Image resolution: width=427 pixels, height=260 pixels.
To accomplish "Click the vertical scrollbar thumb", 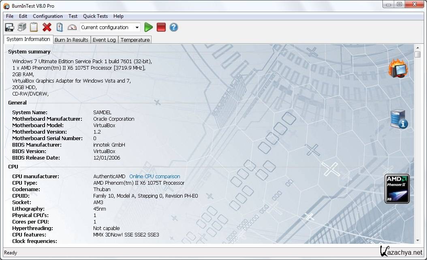I will tap(417, 55).
